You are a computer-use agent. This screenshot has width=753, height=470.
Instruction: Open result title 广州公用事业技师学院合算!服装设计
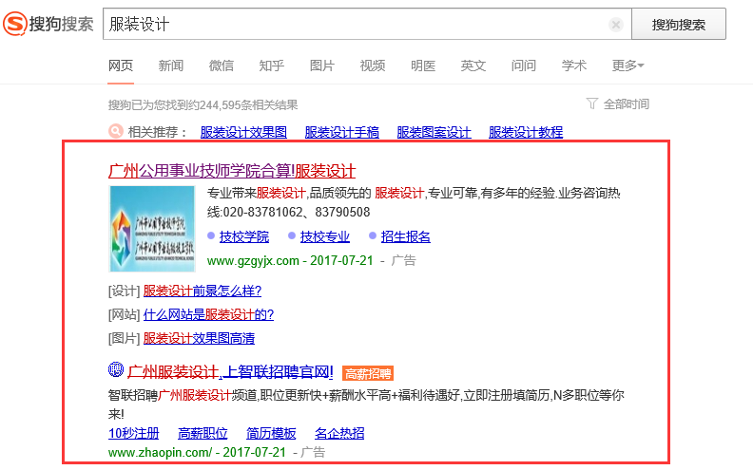(x=232, y=171)
